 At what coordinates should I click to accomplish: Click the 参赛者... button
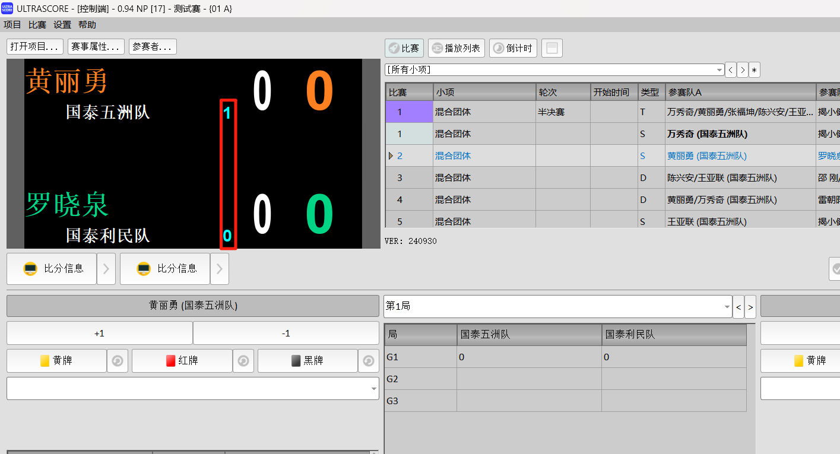(153, 47)
